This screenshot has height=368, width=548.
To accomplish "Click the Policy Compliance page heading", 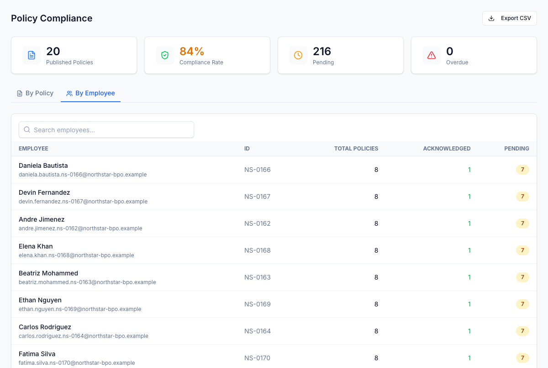I will pyautogui.click(x=52, y=18).
